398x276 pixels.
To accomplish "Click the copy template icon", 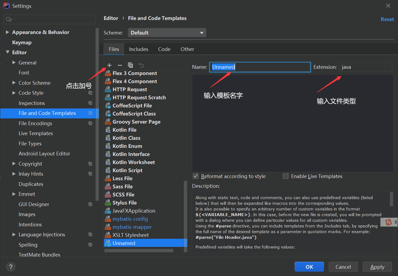I will tap(130, 65).
